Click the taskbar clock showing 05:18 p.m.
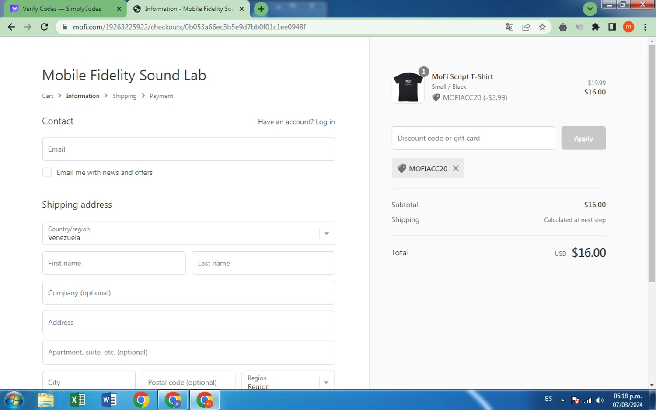Viewport: 656px width, 410px height. [x=628, y=400]
